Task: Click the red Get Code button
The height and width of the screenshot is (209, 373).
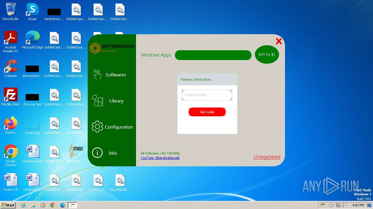Action: tap(207, 112)
